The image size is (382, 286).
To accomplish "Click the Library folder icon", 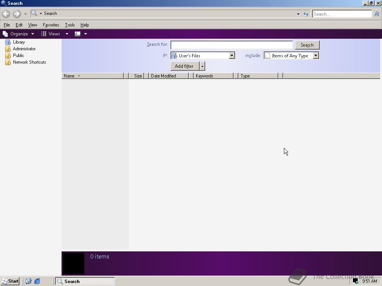I will 8,42.
